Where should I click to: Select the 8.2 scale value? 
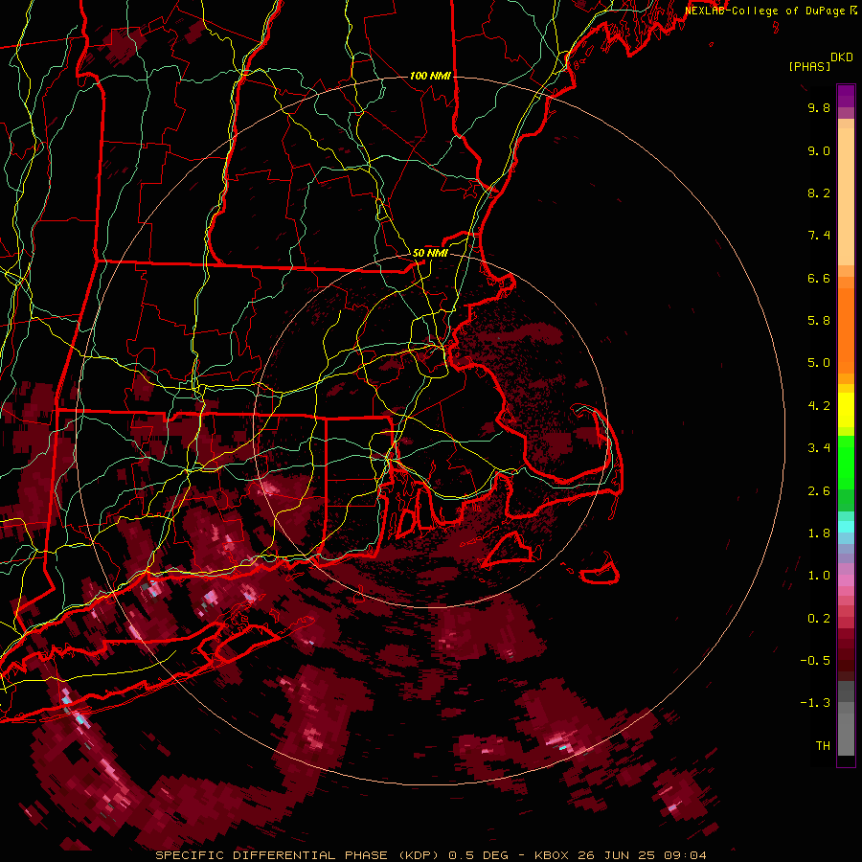(819, 193)
